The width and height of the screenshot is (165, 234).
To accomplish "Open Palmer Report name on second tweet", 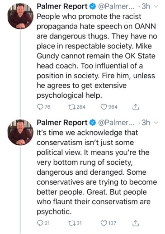I will tap(62, 123).
